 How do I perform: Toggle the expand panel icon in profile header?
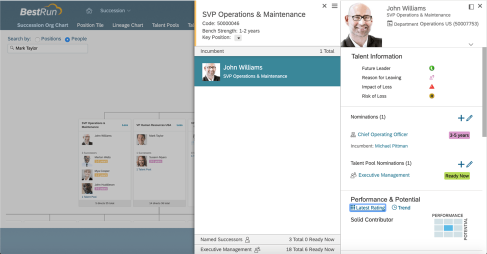[471, 6]
